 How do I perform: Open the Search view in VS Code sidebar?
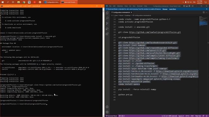coord(107,18)
